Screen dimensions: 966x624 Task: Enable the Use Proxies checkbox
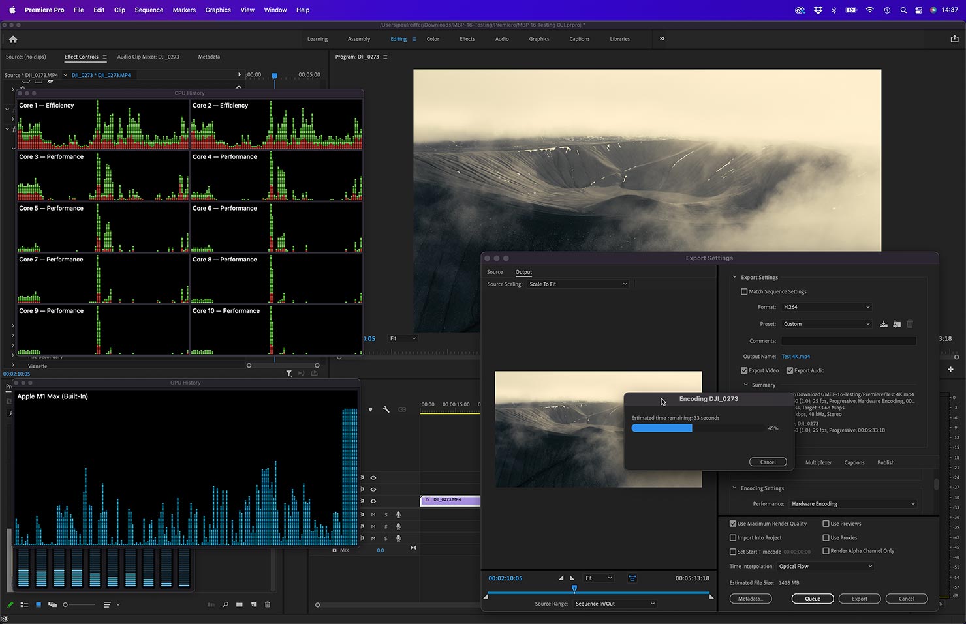coord(826,538)
